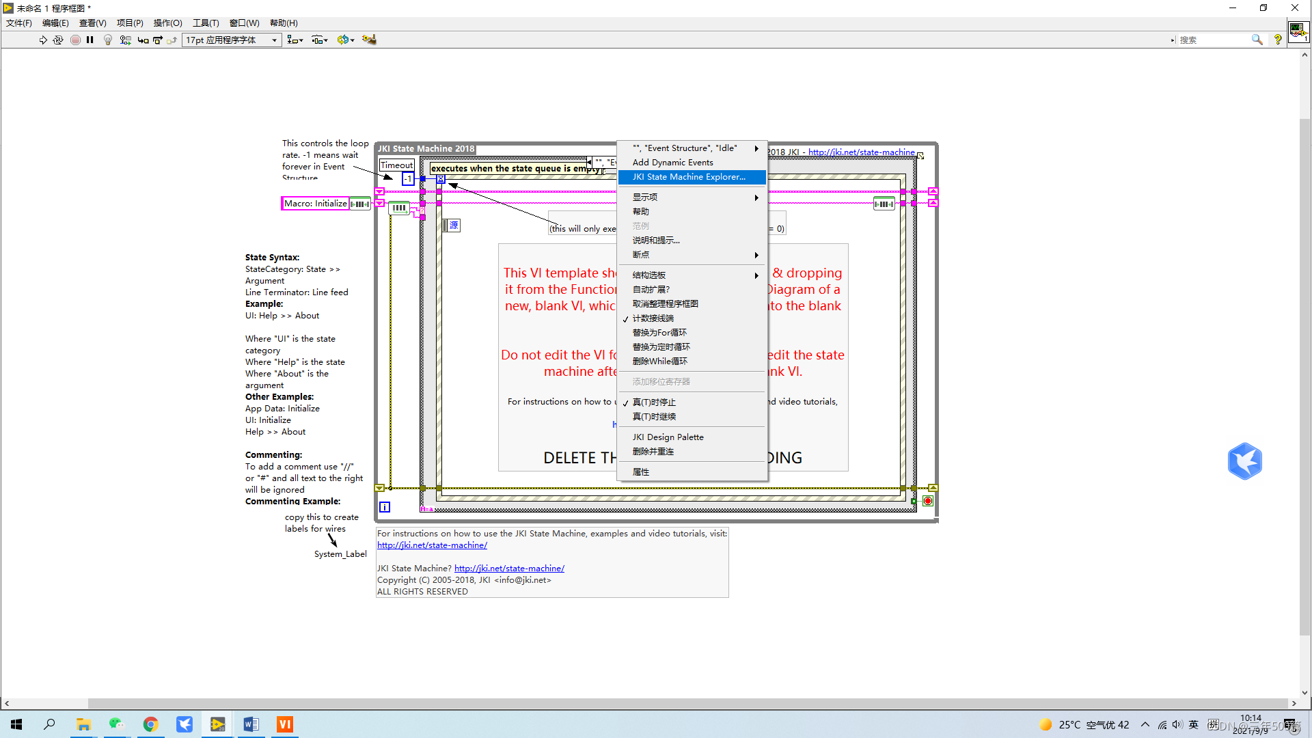Screen dimensions: 1312x738
Task: Expand "Event Structure", "Idle" submenu
Action: (x=692, y=148)
